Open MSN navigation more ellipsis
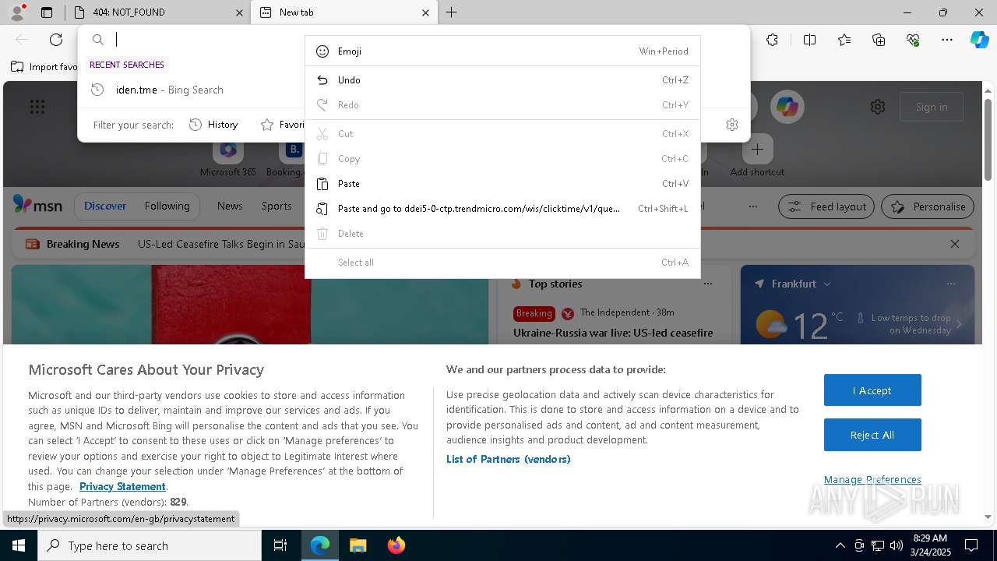The height and width of the screenshot is (561, 997). coord(752,206)
